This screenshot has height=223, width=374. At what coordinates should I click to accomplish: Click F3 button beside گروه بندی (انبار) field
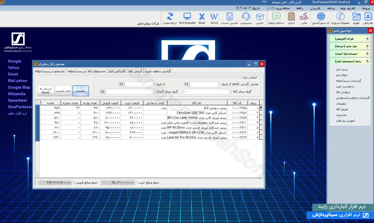pos(102,92)
